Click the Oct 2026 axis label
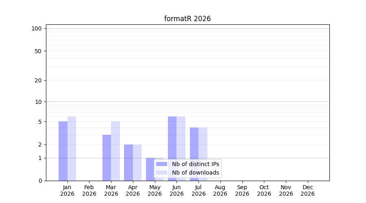This screenshot has width=366, height=203. click(264, 190)
